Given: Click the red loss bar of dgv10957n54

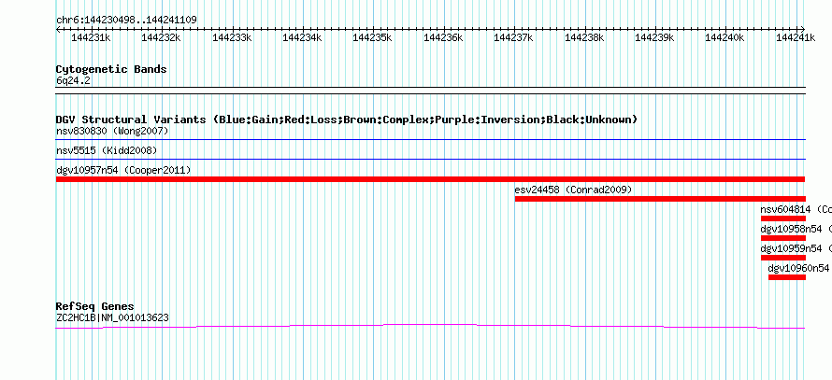Looking at the screenshot, I should pos(431,179).
